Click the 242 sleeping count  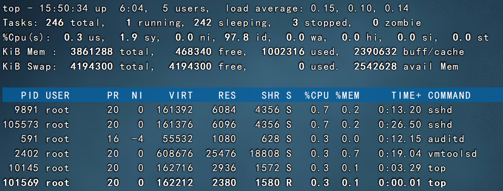[202, 23]
